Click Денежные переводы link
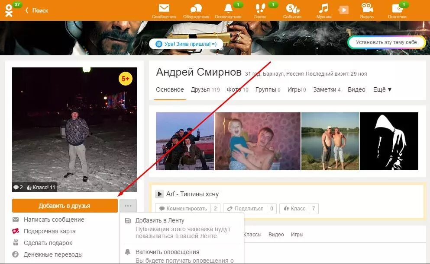 (x=53, y=254)
